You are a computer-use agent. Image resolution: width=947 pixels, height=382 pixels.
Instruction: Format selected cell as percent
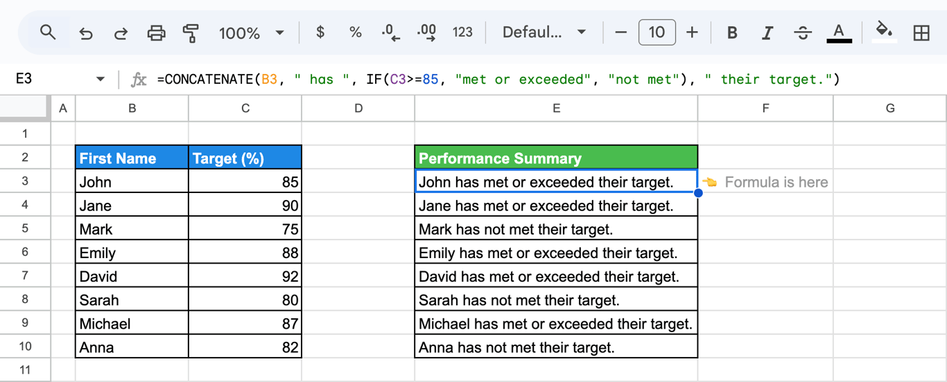[x=356, y=32]
